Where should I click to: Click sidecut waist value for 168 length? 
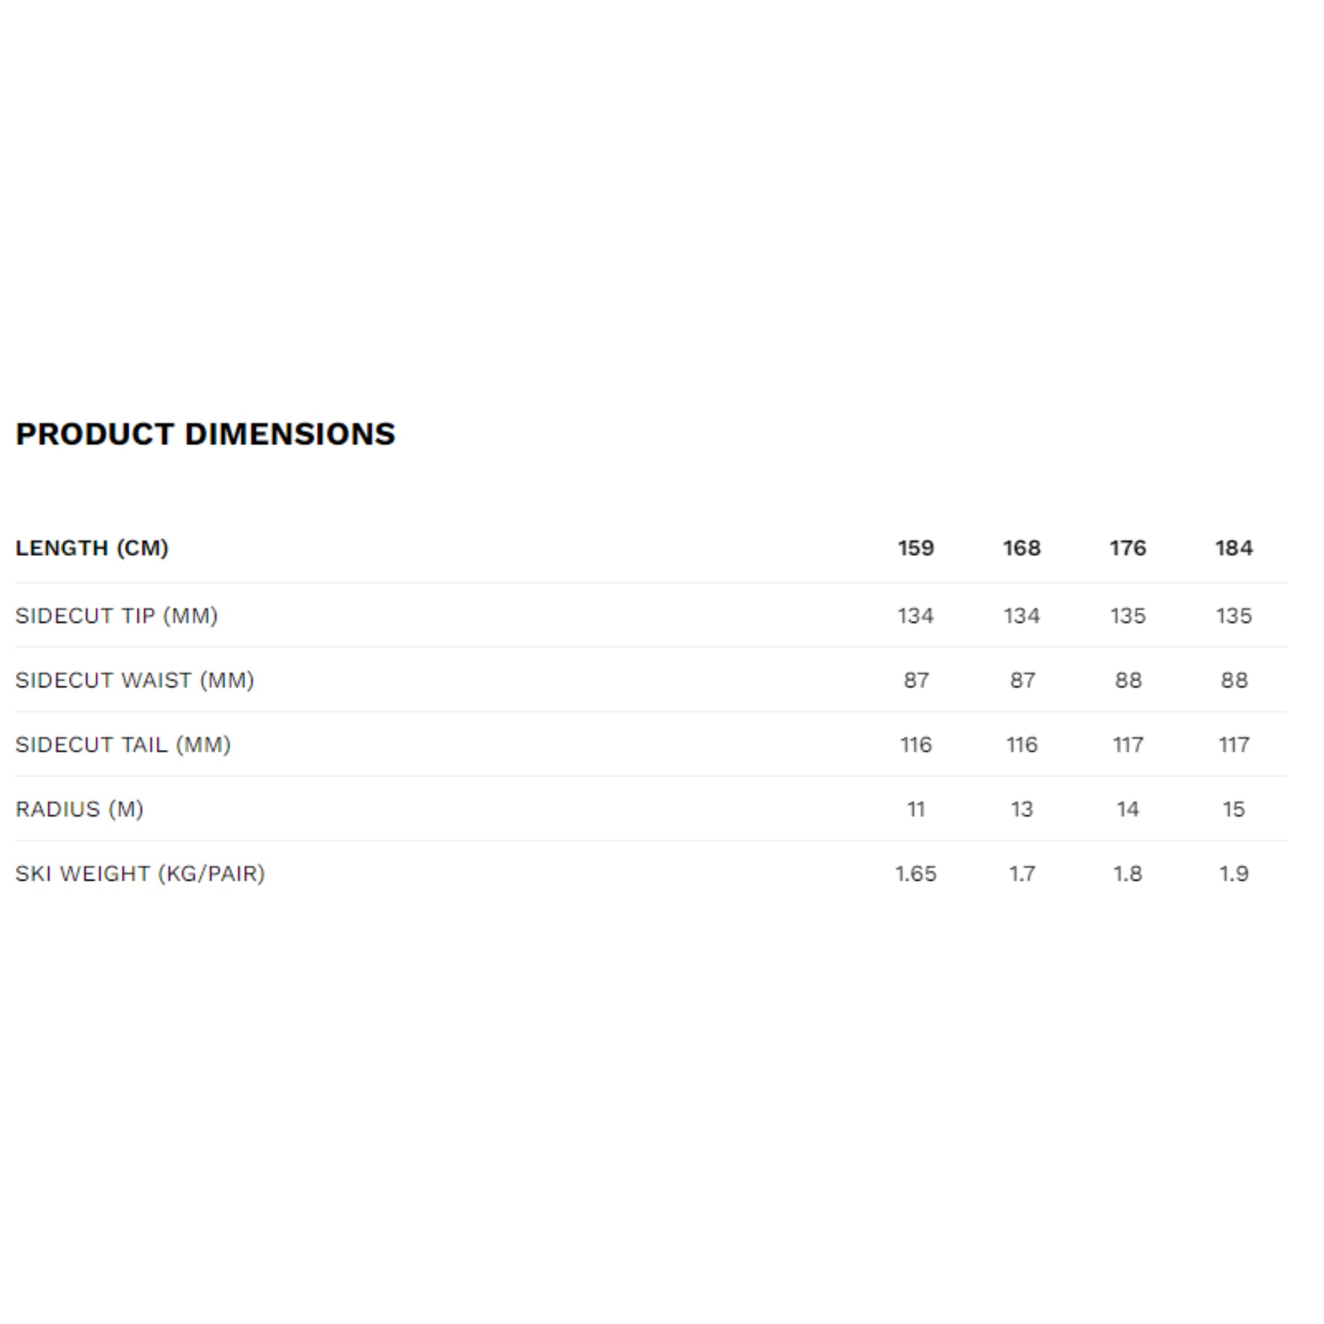click(x=1022, y=680)
